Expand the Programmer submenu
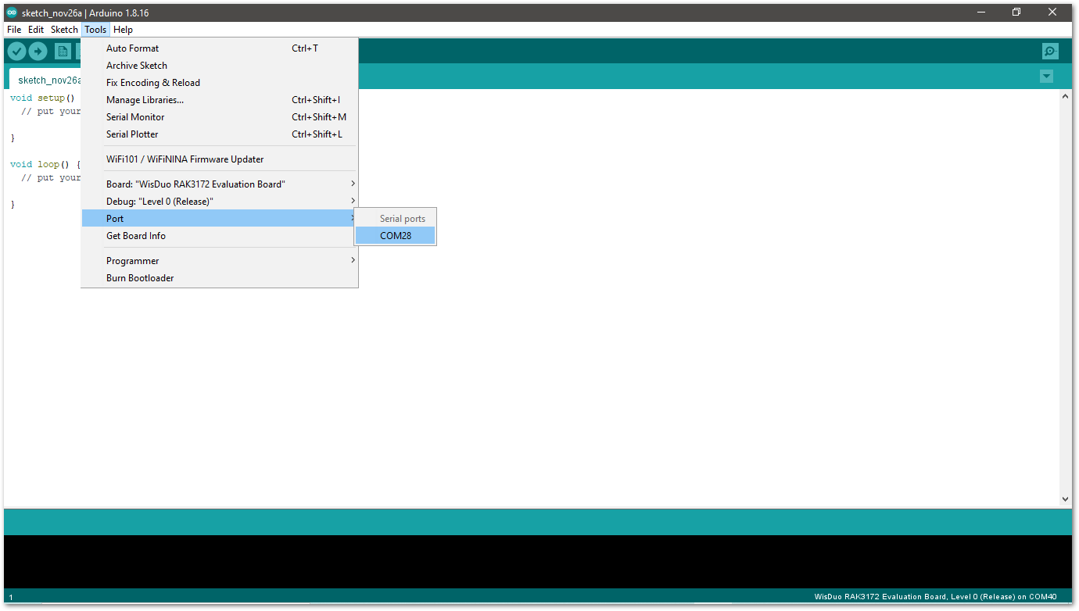 (220, 261)
